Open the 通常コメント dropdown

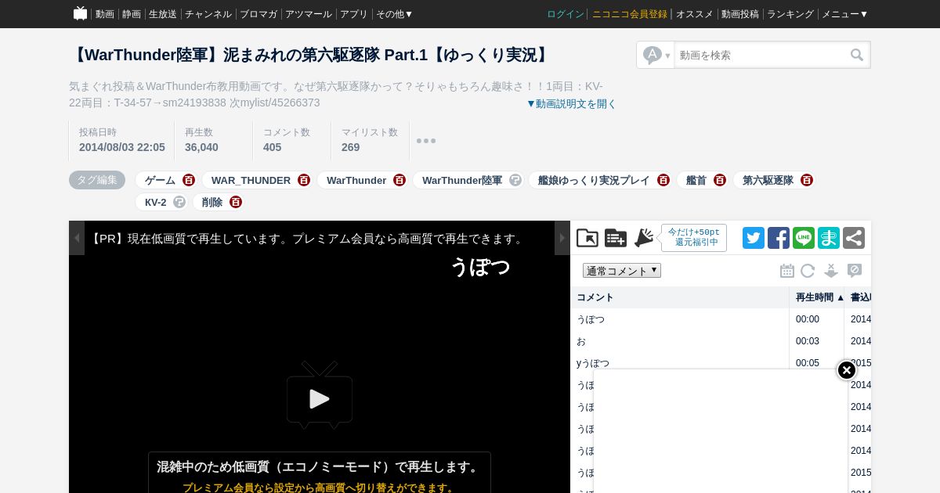coord(622,271)
